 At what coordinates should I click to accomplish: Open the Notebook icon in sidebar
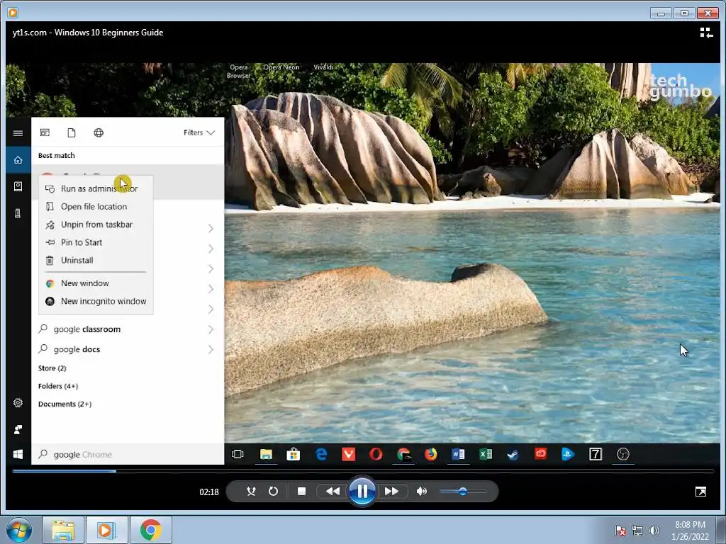(x=18, y=186)
